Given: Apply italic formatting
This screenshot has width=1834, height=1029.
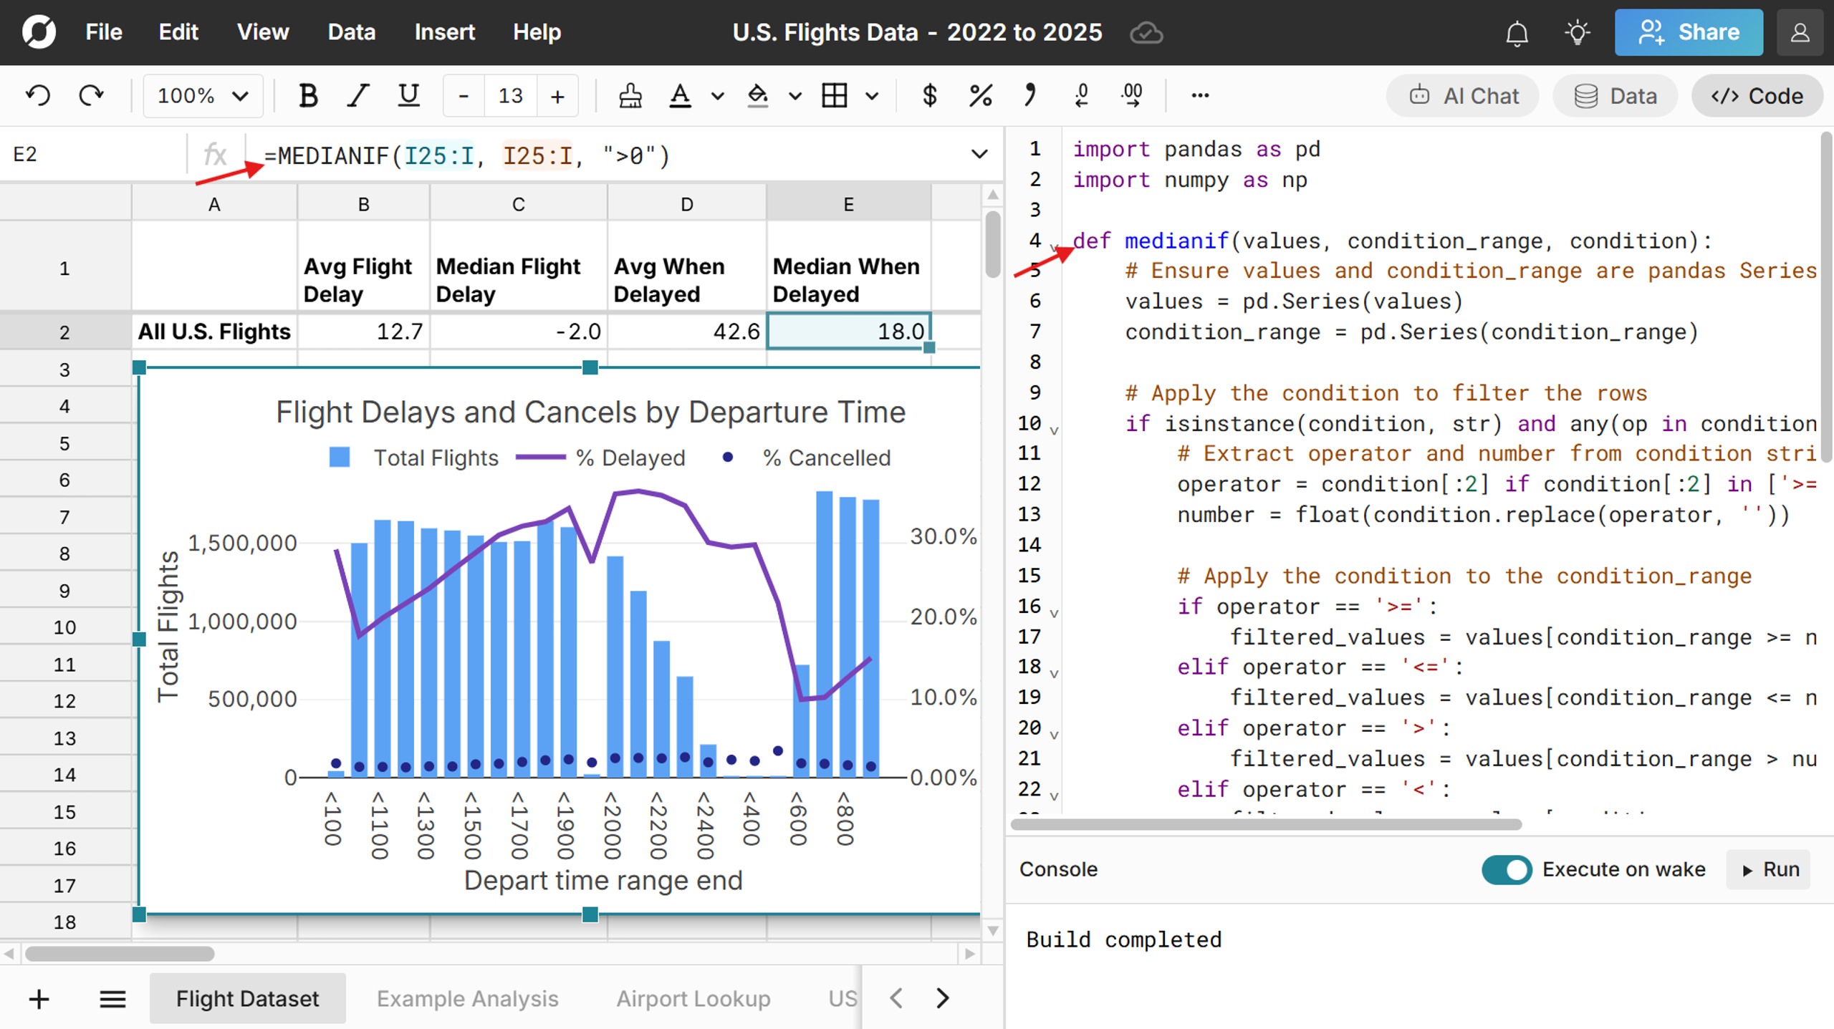Looking at the screenshot, I should pyautogui.click(x=357, y=95).
